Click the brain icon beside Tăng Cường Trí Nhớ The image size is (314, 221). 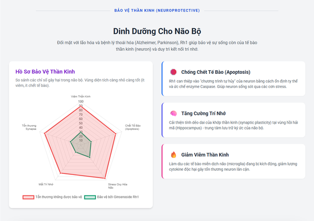click(x=173, y=113)
